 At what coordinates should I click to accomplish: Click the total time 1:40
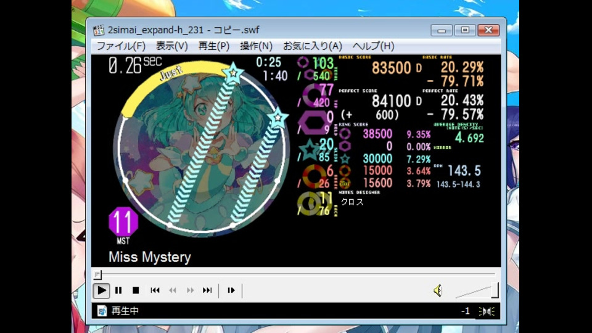[x=275, y=76]
